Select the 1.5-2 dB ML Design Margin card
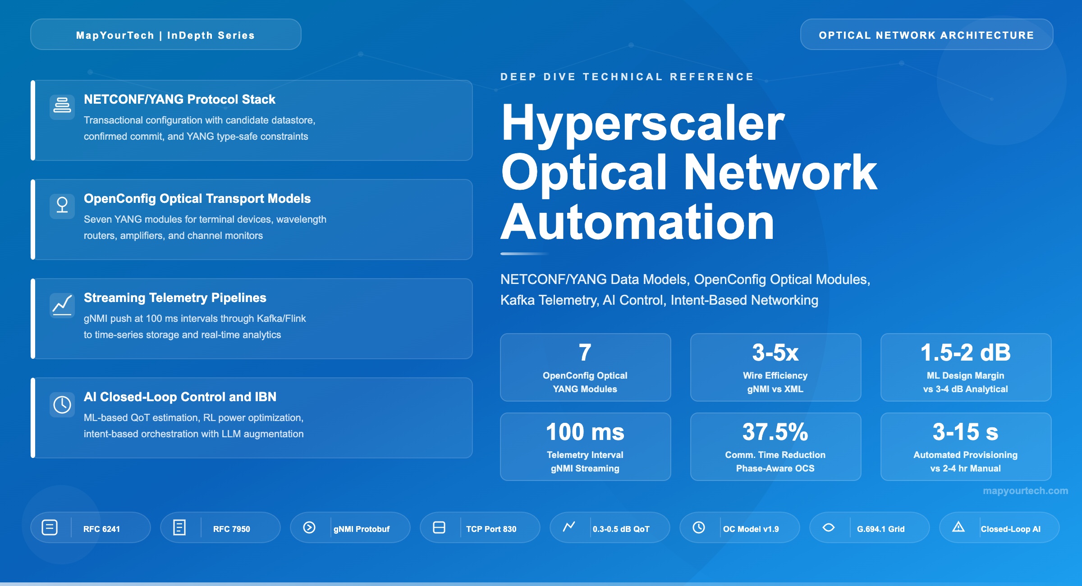The width and height of the screenshot is (1082, 586). point(966,367)
